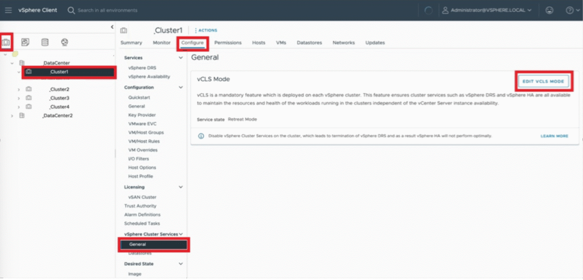This screenshot has width=583, height=280.
Task: Open the hamburger main menu
Action: pos(8,10)
